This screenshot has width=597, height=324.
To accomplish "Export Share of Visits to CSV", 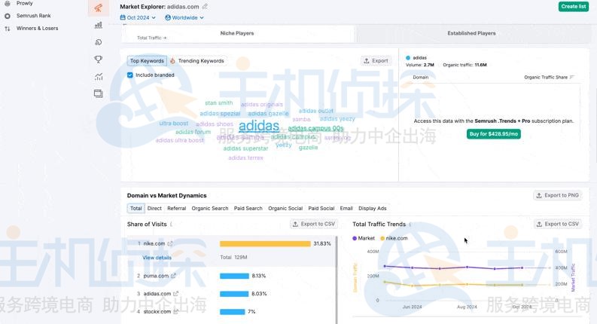I will (x=314, y=224).
